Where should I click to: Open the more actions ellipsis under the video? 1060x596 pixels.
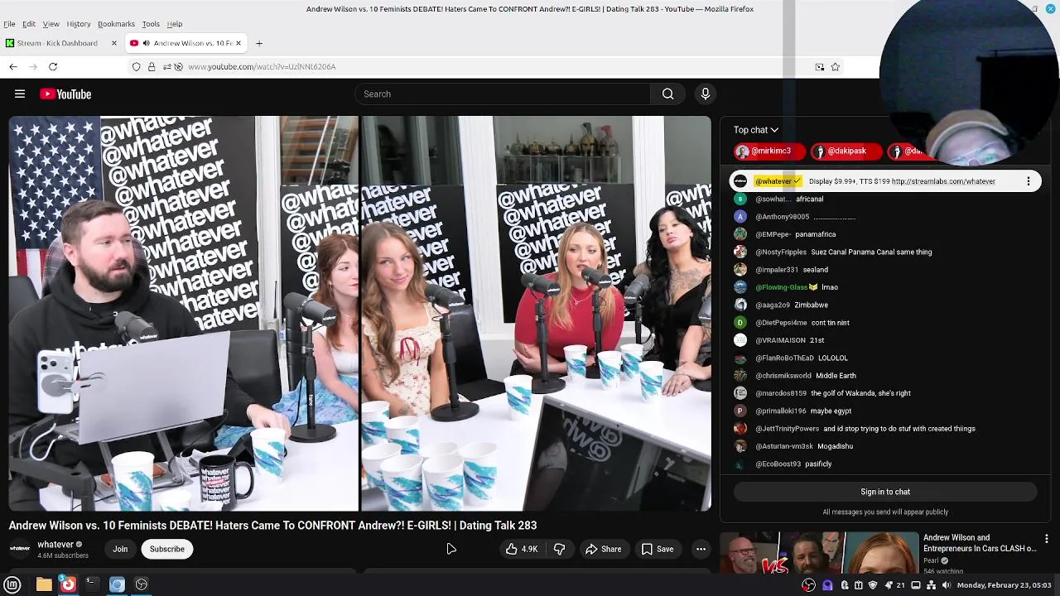pos(701,549)
